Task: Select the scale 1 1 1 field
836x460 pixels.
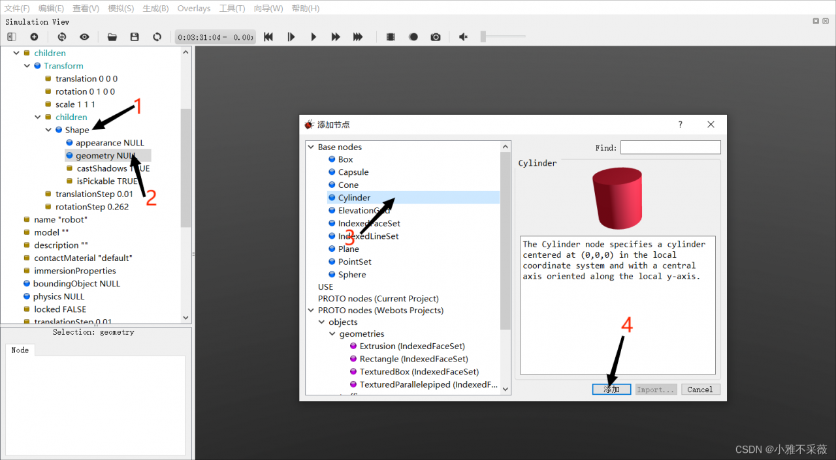Action: click(75, 104)
